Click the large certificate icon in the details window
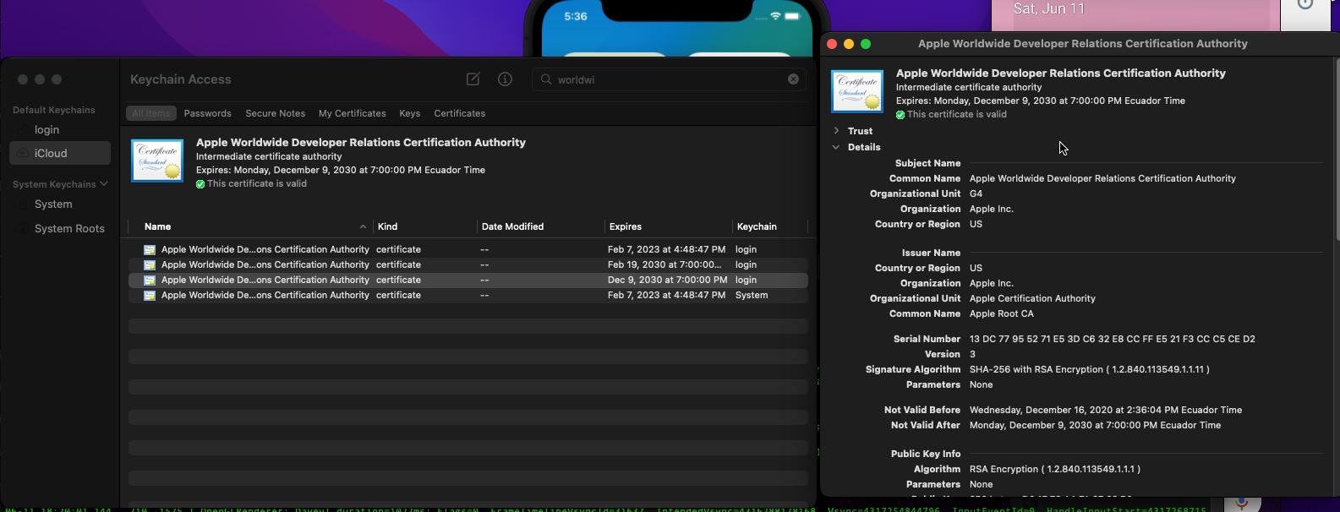 (857, 91)
